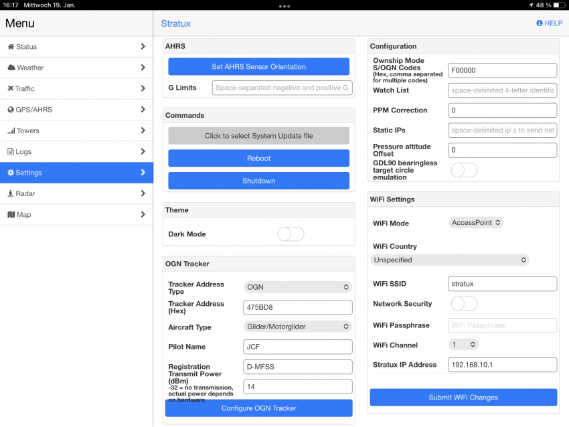Open the Aircraft Type dropdown

coord(298,327)
